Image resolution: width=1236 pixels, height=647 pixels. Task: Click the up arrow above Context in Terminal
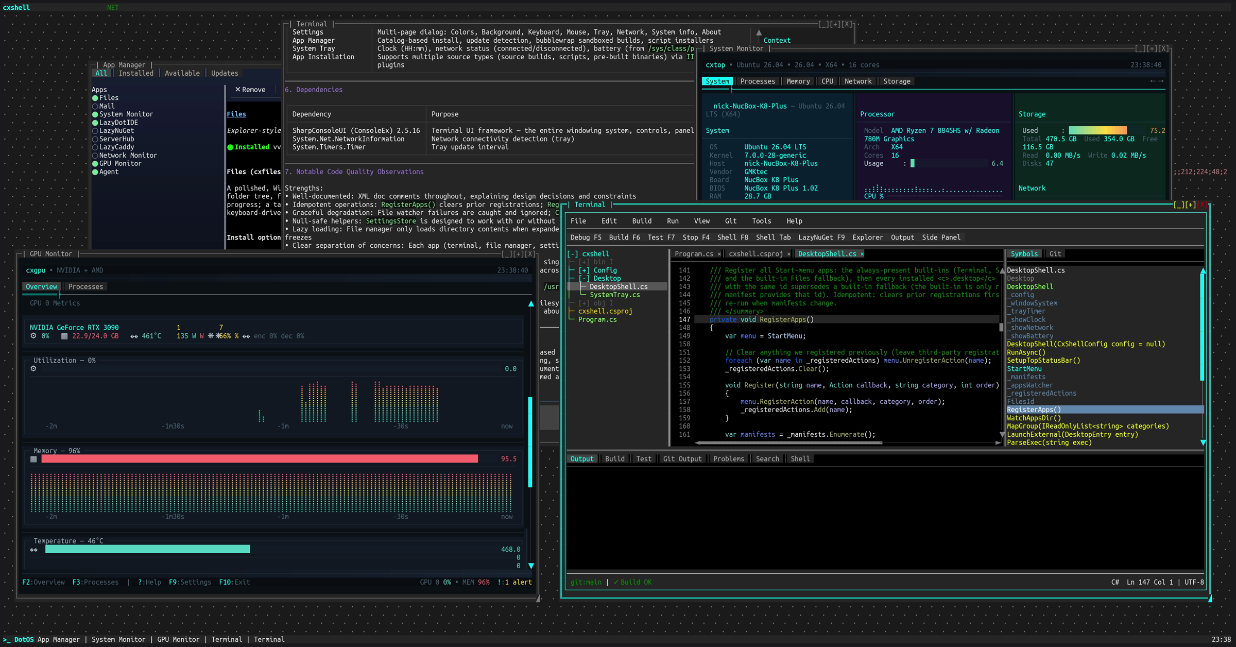point(759,32)
